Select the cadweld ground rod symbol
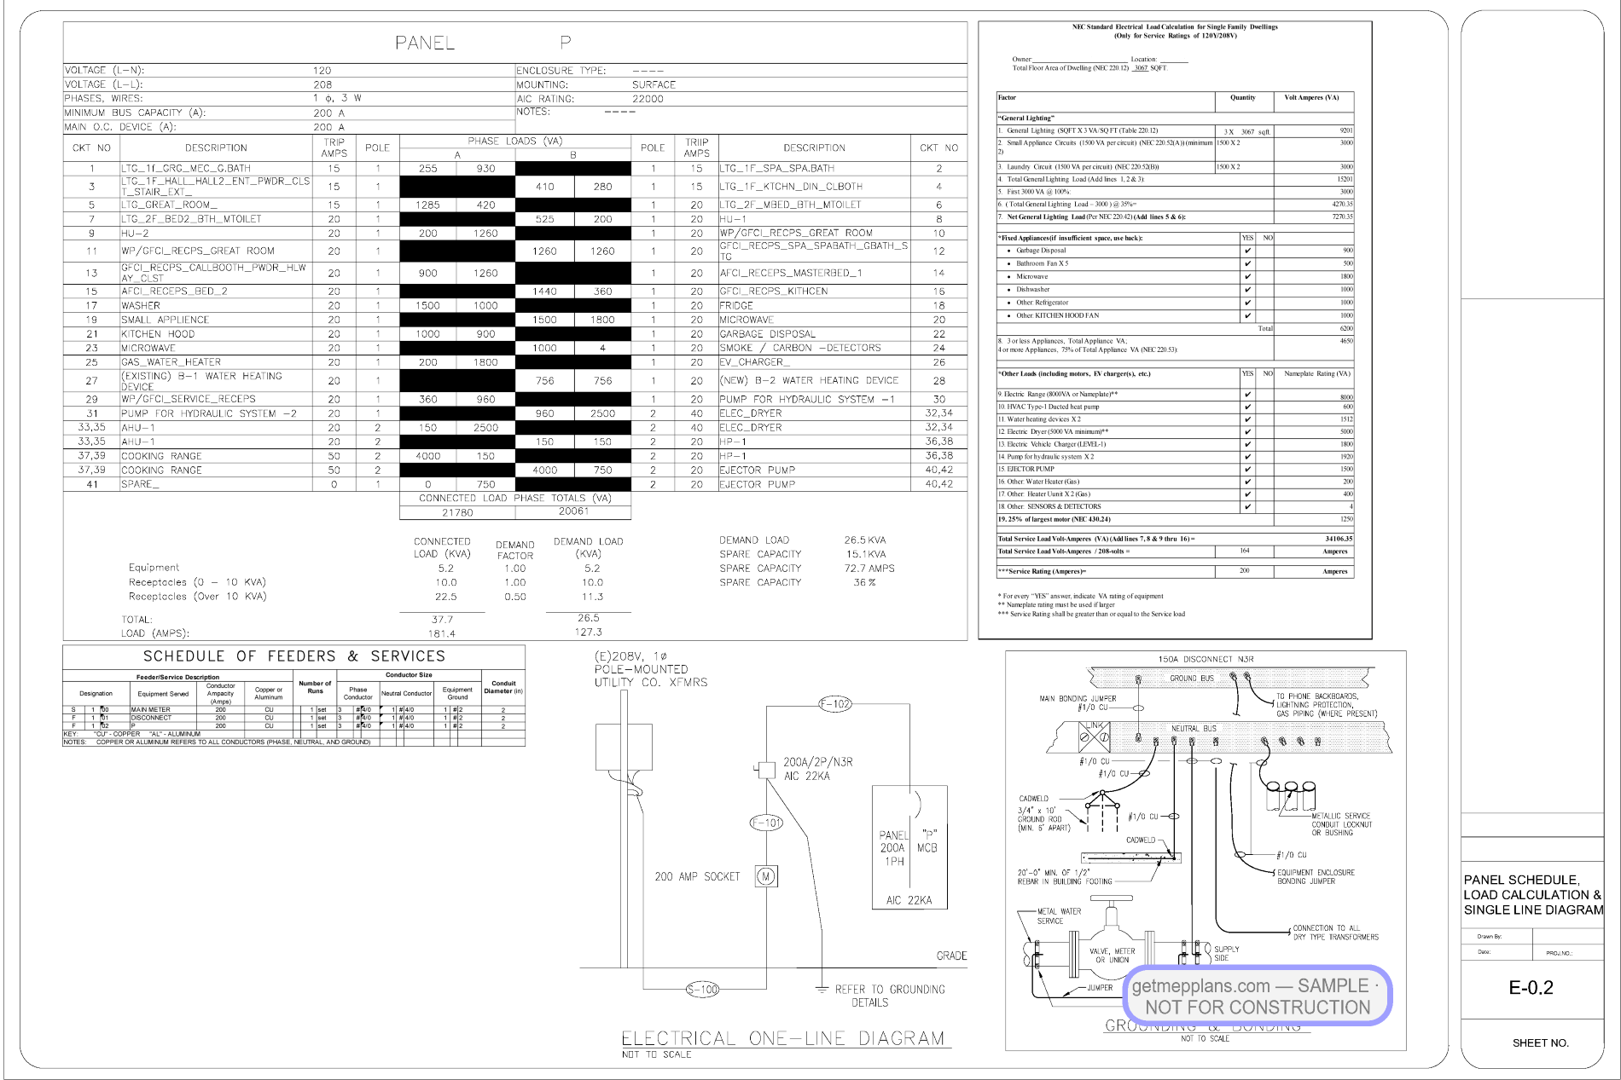The image size is (1621, 1080). [x=1102, y=810]
